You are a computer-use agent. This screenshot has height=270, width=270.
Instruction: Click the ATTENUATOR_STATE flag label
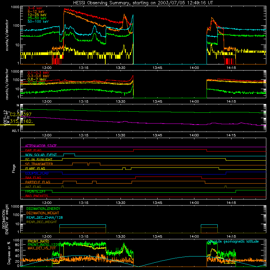tap(41, 146)
